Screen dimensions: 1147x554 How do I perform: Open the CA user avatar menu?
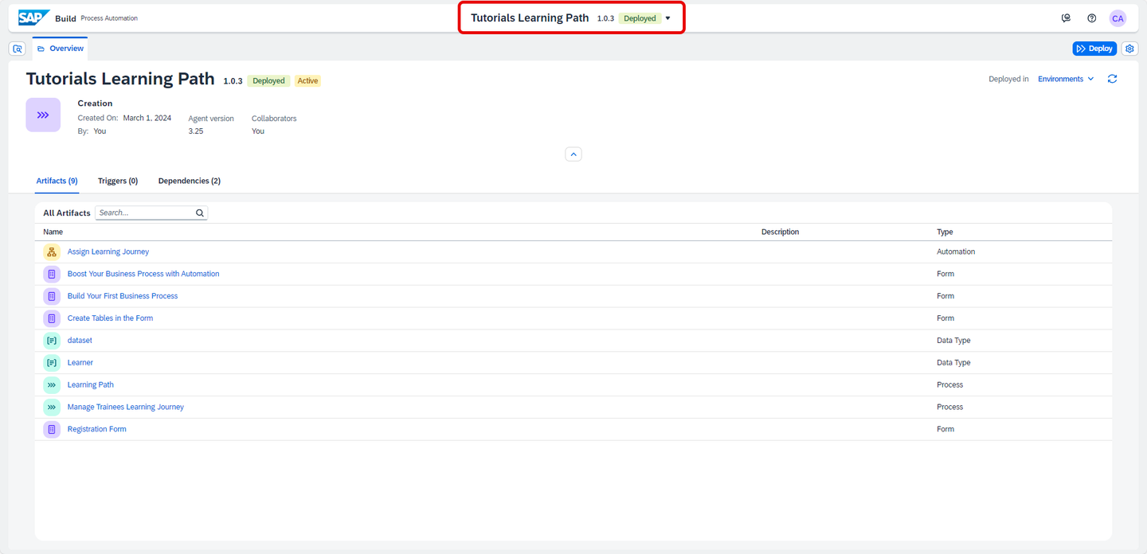click(1118, 18)
